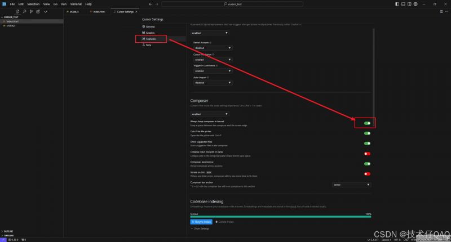This screenshot has height=242, width=451.
Task: Open the Edit menu
Action: pyautogui.click(x=21, y=4)
